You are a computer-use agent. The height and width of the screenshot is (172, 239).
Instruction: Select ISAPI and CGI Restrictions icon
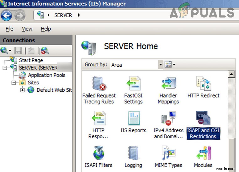pos(203,125)
